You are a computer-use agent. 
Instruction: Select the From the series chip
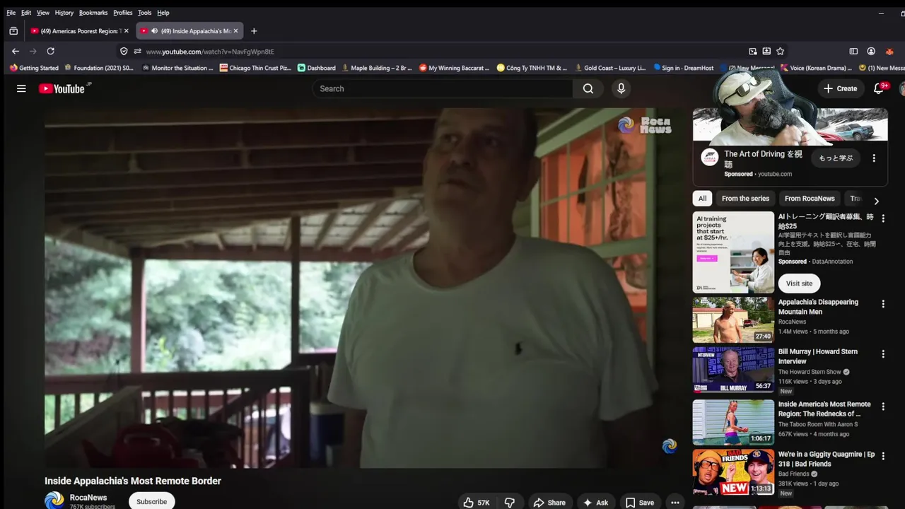pyautogui.click(x=745, y=199)
